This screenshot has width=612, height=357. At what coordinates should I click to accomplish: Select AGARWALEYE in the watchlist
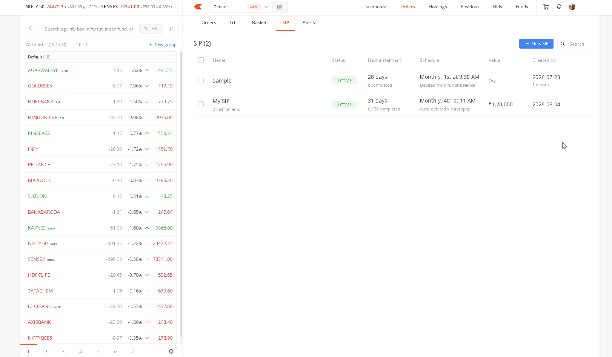click(x=100, y=70)
